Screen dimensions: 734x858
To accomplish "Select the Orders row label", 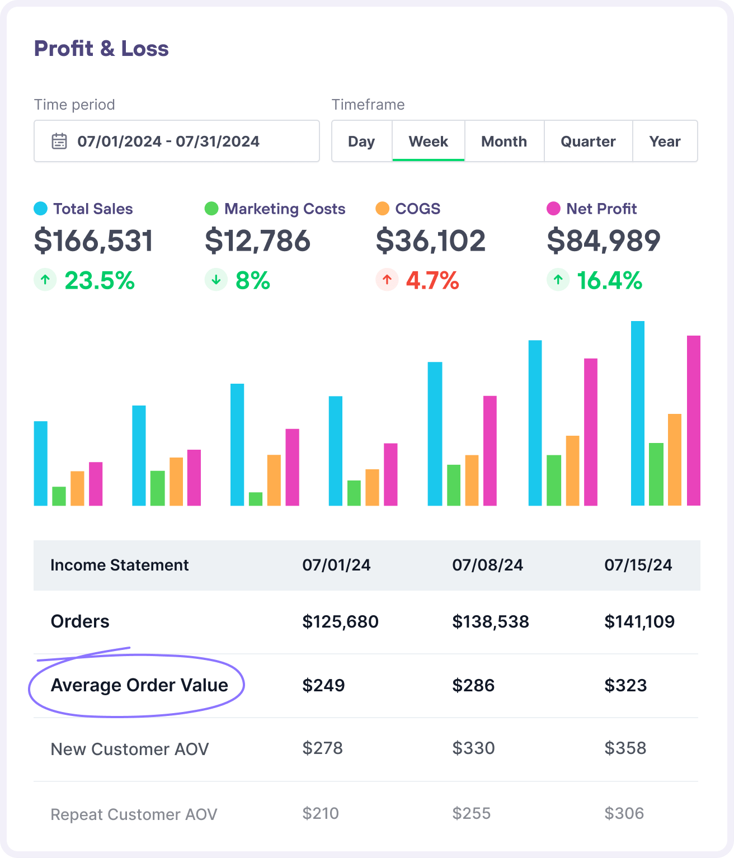I will (80, 621).
